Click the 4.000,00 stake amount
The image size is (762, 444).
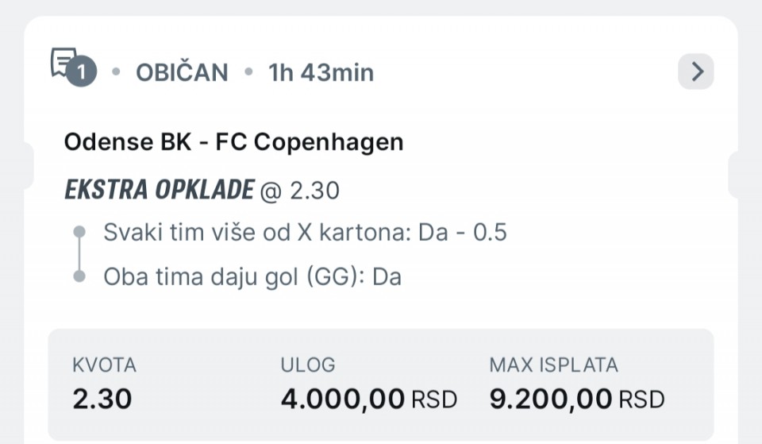click(x=343, y=399)
